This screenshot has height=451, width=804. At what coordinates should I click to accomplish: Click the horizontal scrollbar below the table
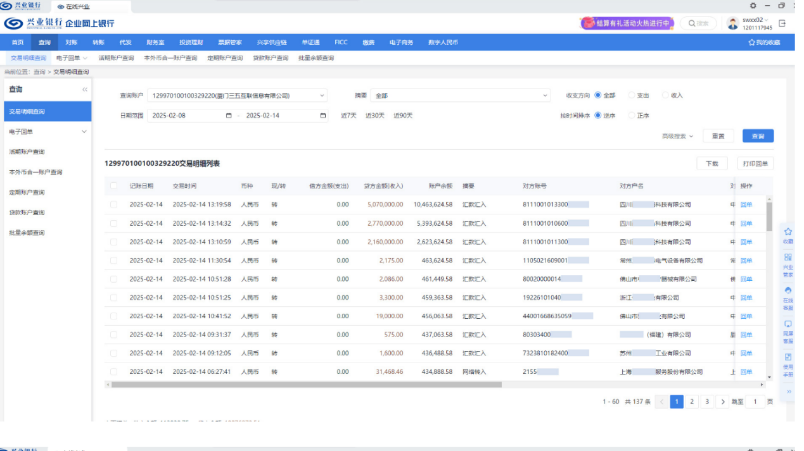click(306, 385)
